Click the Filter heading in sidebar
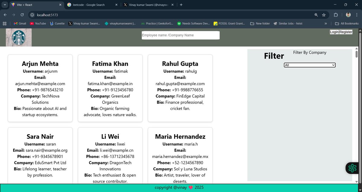Screen dimensions: 362x192 click(x=274, y=56)
